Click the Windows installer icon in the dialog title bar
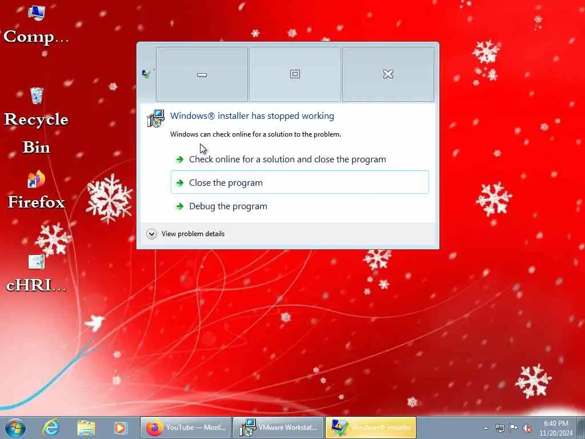This screenshot has height=439, width=585. 146,74
